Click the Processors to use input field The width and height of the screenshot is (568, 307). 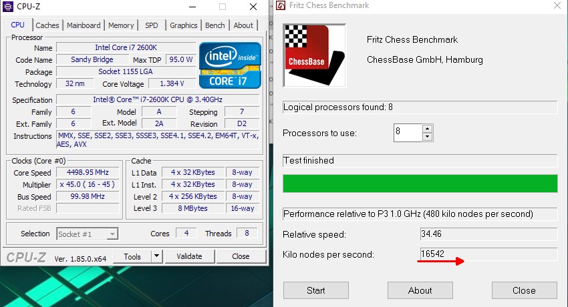(x=408, y=133)
